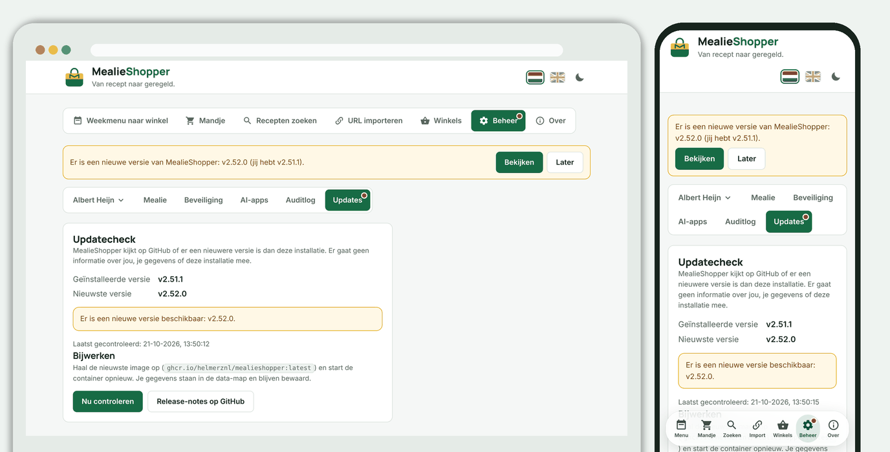This screenshot has width=890, height=452.
Task: Select Updates tab in mobile view
Action: pos(789,221)
